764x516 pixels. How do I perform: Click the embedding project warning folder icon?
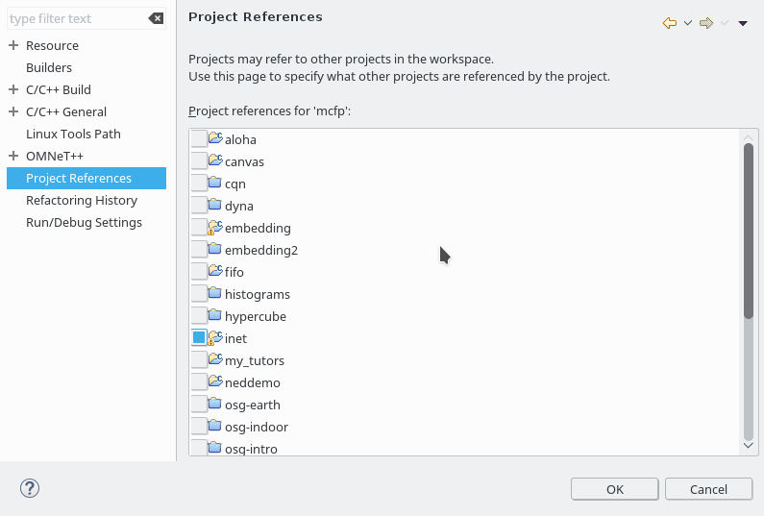(215, 228)
